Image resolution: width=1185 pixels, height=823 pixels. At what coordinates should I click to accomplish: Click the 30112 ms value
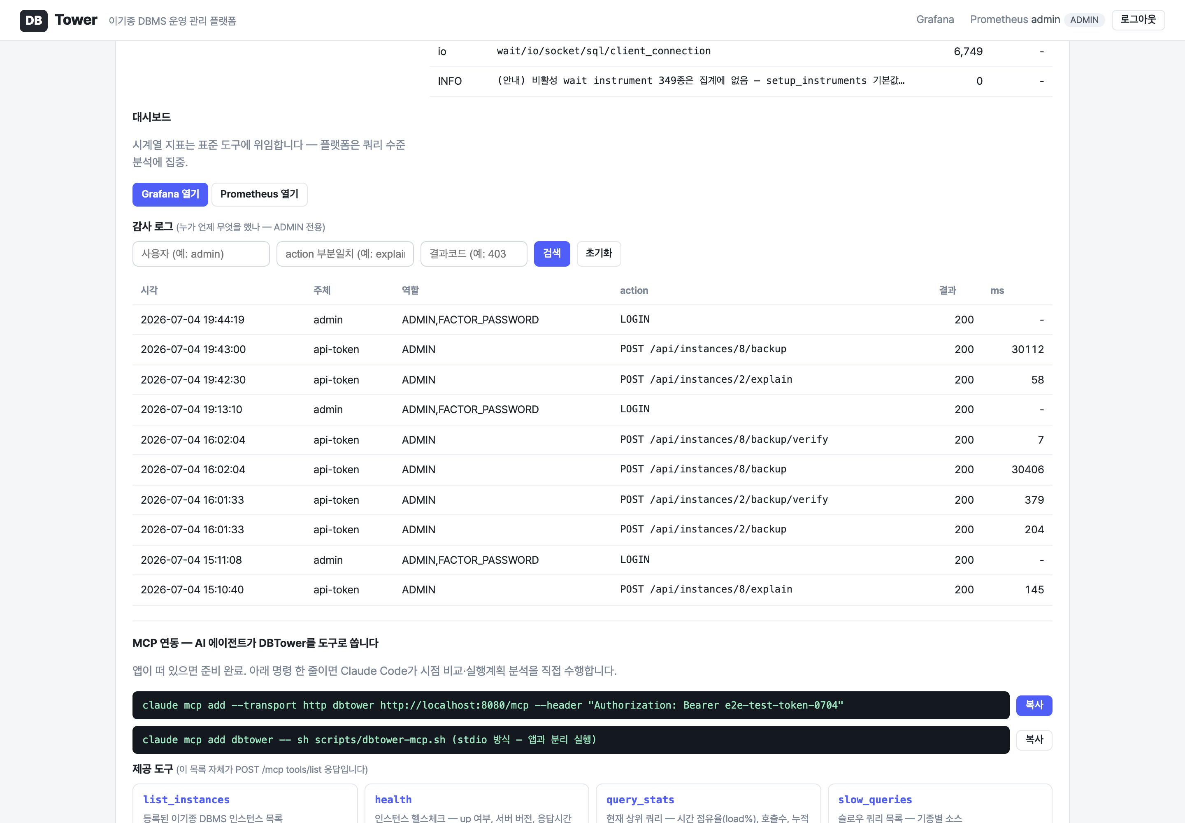[1027, 350]
